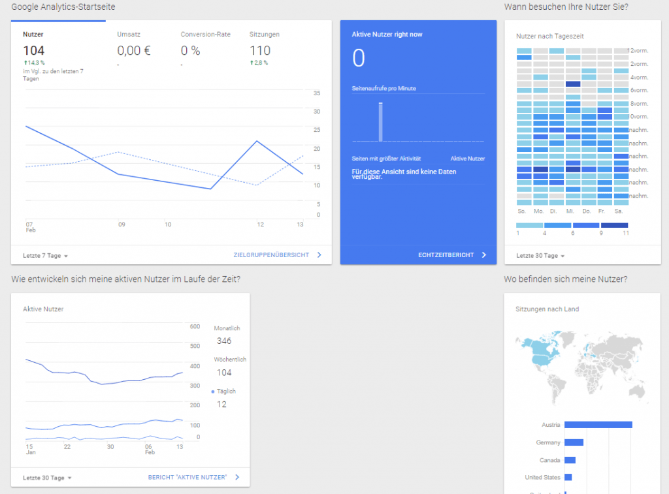Click the Austria bar in Sitzungen nach Land
The height and width of the screenshot is (494, 669).
(598, 425)
